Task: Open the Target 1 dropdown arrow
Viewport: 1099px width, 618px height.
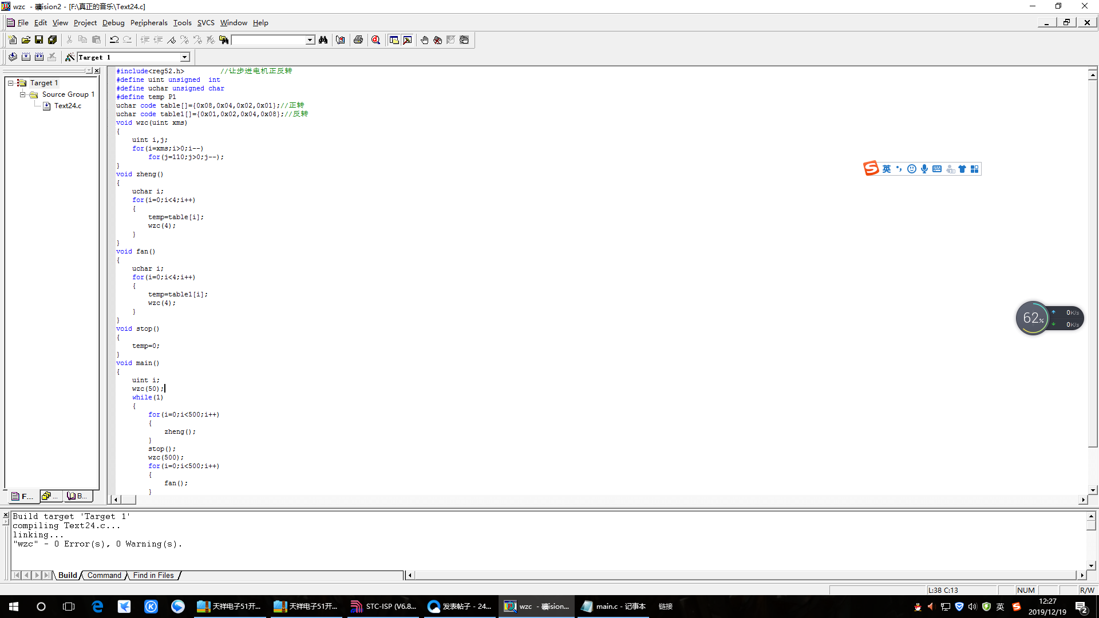Action: (x=185, y=57)
